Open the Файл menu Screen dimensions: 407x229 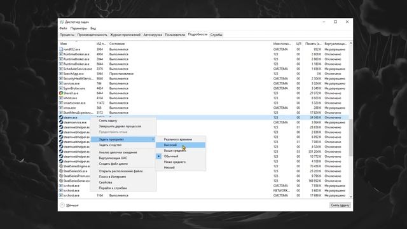[63, 28]
